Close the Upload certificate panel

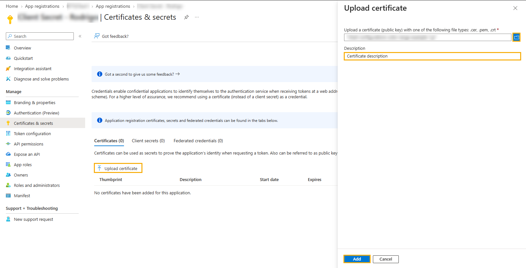[x=515, y=8]
